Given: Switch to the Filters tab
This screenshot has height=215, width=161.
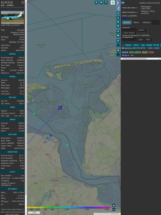Looking at the screenshot, I should [x=136, y=23].
